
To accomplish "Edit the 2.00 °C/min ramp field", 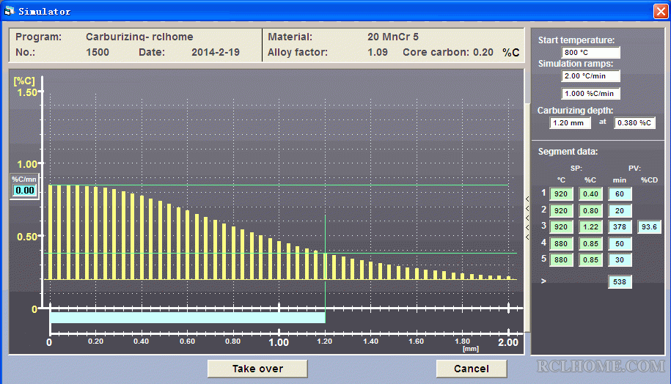I will [x=590, y=76].
